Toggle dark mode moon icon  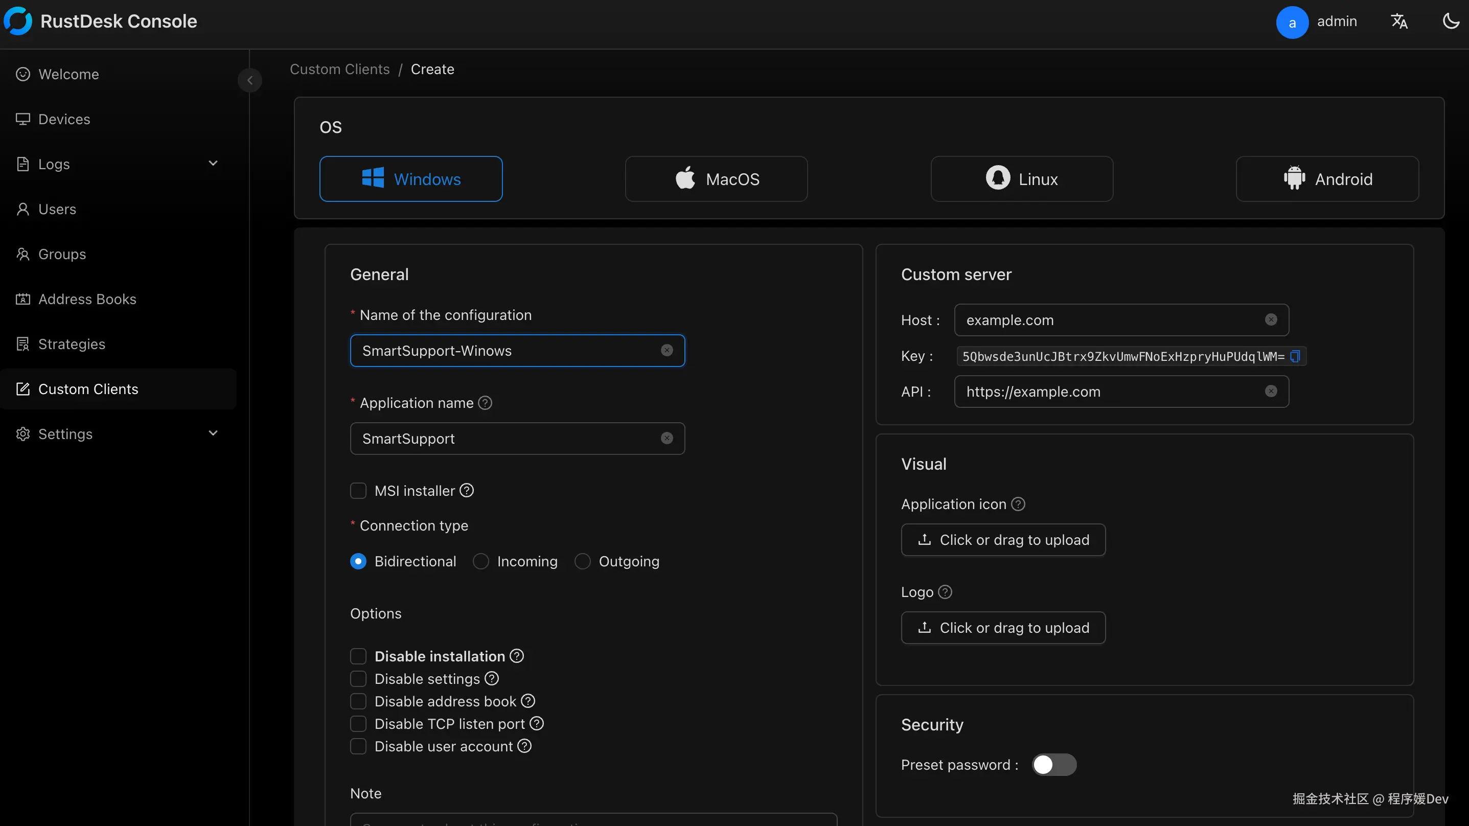click(1450, 21)
